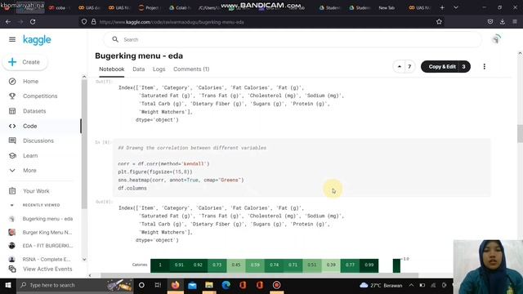Open recent item EDA - FIT BURGERKI...
This screenshot has height=294, width=523.
pos(47,246)
